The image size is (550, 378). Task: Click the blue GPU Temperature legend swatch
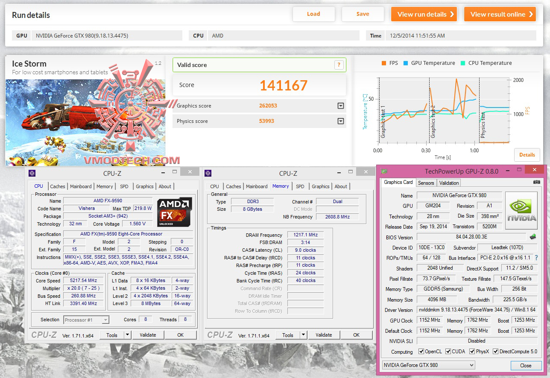pyautogui.click(x=405, y=63)
